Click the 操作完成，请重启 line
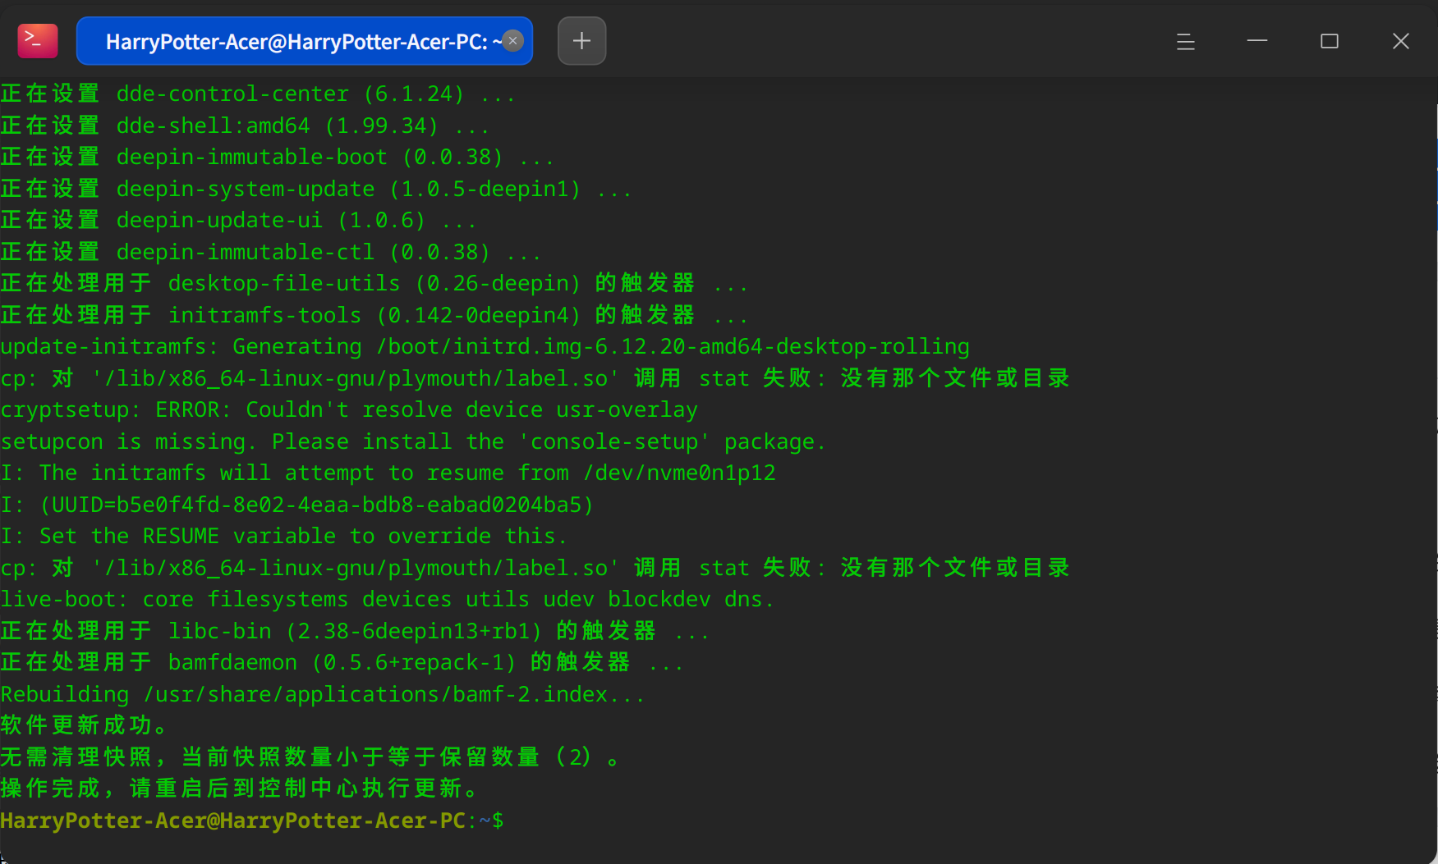 coord(240,789)
